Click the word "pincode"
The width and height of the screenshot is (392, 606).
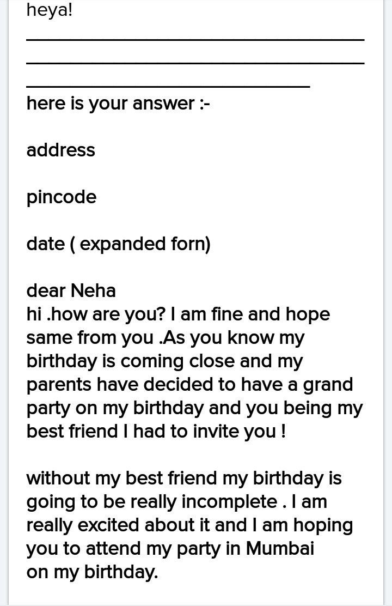pyautogui.click(x=61, y=197)
